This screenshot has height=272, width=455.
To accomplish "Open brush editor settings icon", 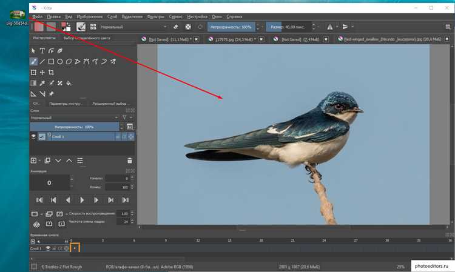I will coord(81,27).
